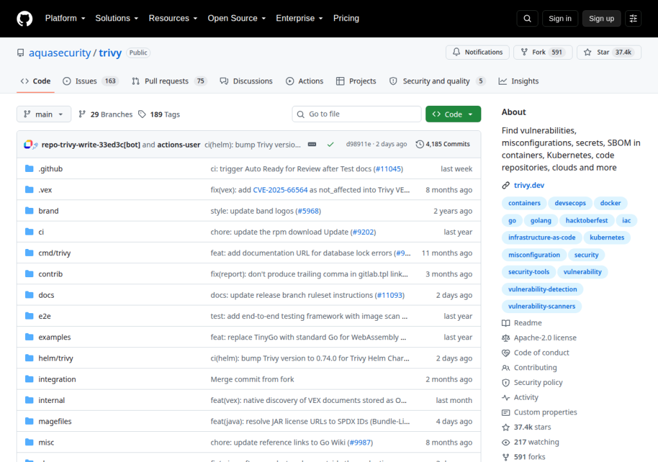
Task: Open the Open Source dropdown menu
Action: click(236, 19)
